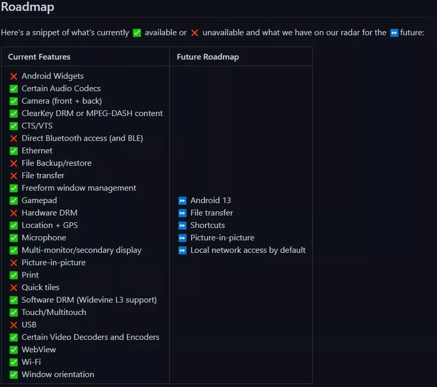Viewport: 437px width, 387px height.
Task: Click the green checkmark beside Wi-Fi
Action: (13, 362)
